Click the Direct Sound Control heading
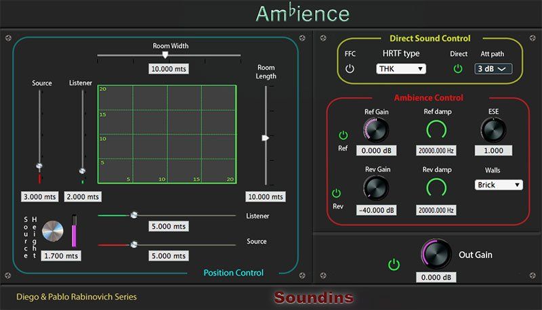The width and height of the screenshot is (542, 310). pos(430,39)
